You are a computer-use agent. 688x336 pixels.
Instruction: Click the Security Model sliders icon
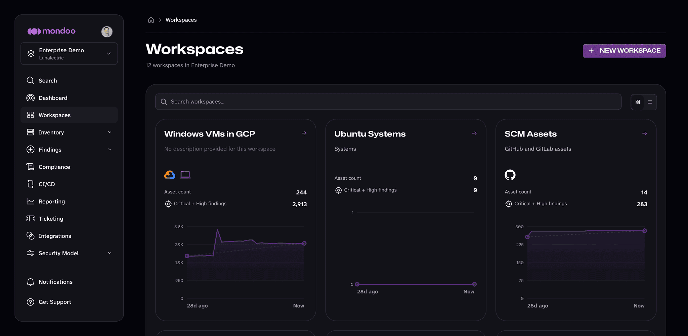(30, 253)
